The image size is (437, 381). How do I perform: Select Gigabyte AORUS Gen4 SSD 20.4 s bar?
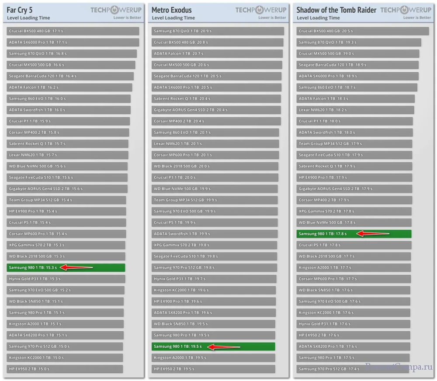tap(216, 110)
